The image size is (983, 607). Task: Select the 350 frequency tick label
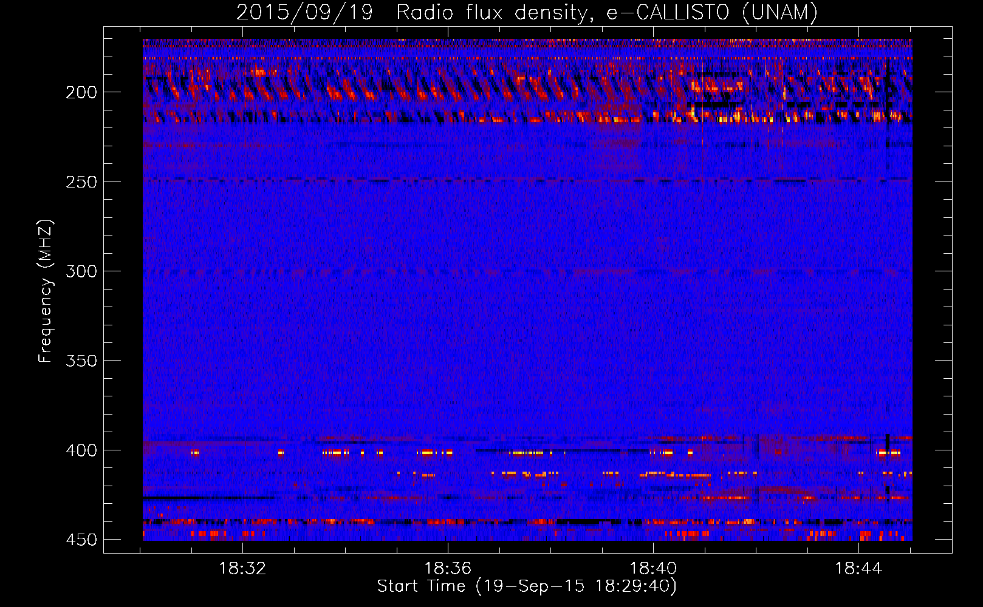pos(81,361)
